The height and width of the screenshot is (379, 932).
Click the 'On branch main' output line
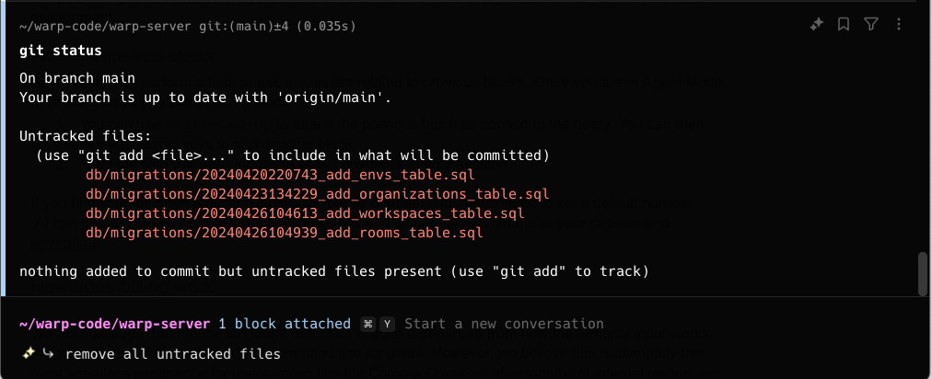coord(77,79)
